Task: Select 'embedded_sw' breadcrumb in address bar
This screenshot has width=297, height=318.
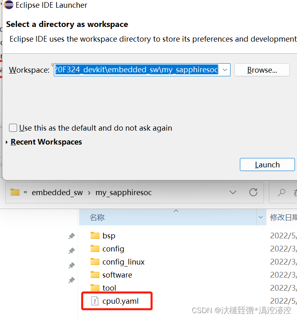Action: pos(57,192)
